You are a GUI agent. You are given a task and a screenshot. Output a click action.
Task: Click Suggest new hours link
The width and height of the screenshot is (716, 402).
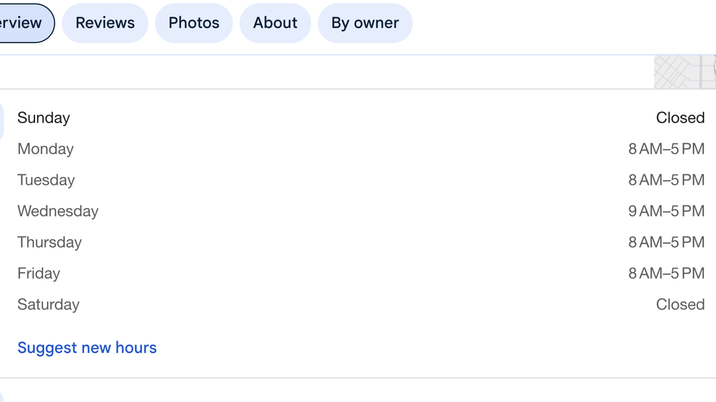[x=87, y=348]
